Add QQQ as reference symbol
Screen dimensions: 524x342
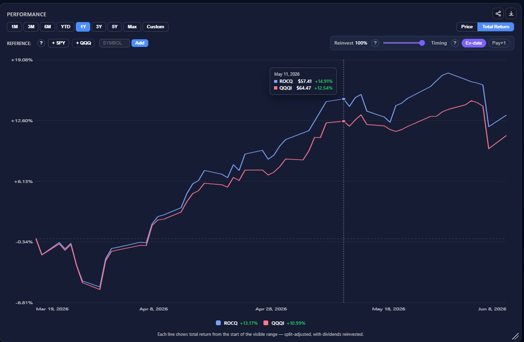(83, 43)
